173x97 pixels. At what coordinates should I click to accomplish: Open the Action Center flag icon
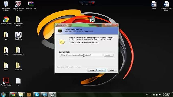click(160, 95)
